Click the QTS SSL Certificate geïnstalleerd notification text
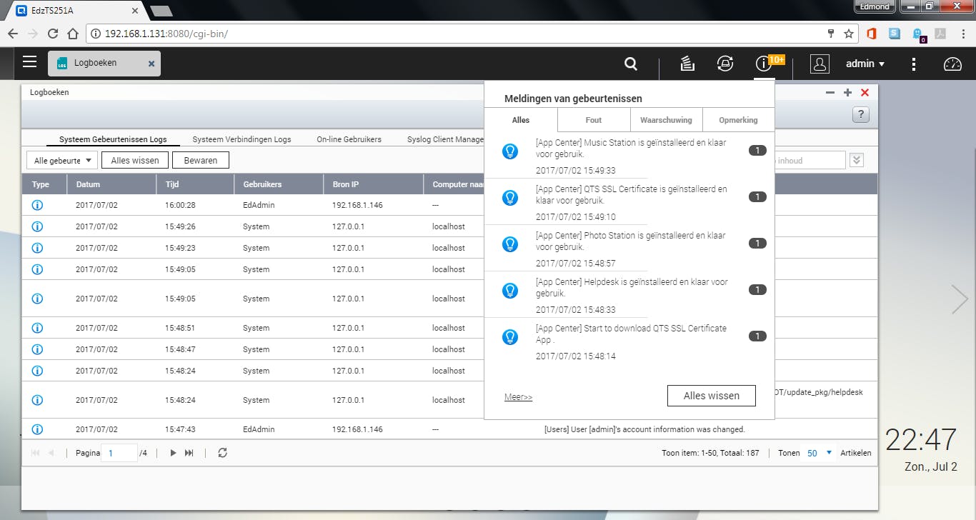Viewport: 976px width, 520px height. (632, 195)
